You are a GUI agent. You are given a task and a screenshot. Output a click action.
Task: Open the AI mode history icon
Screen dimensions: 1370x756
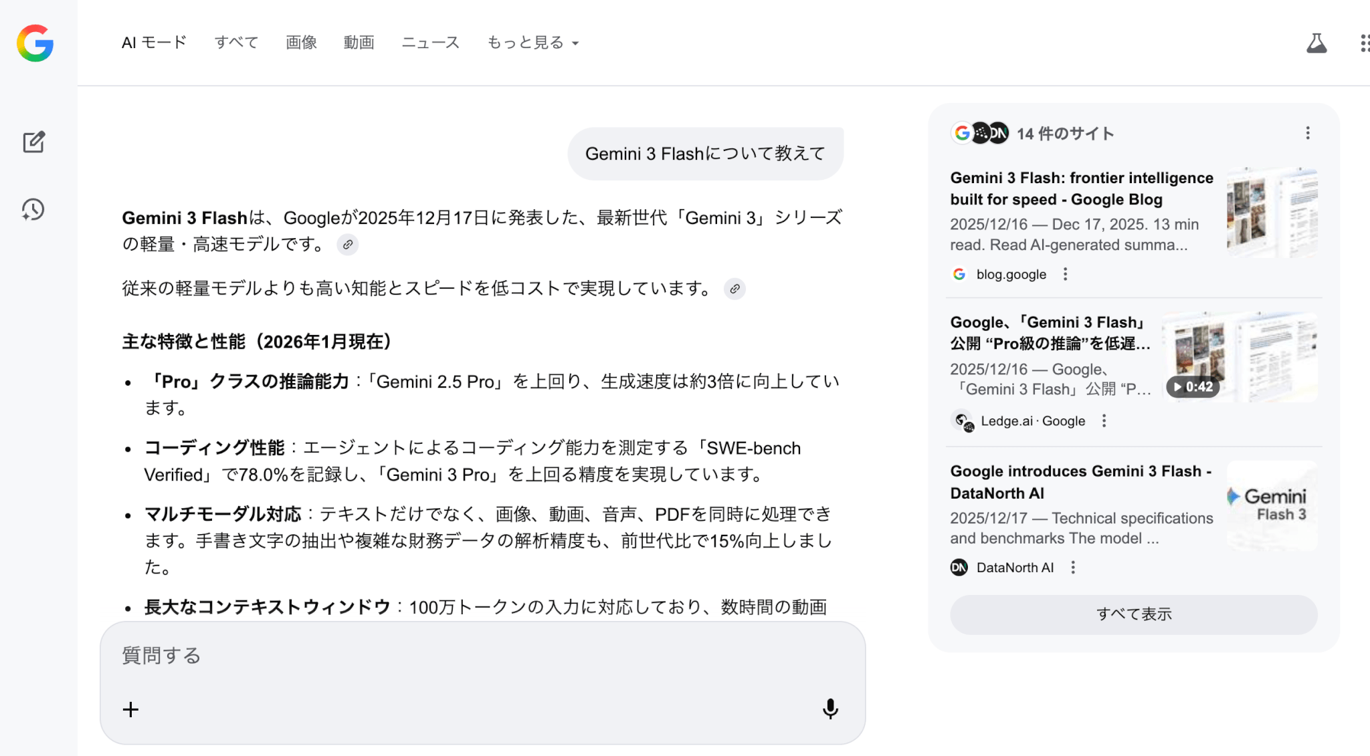pos(33,210)
